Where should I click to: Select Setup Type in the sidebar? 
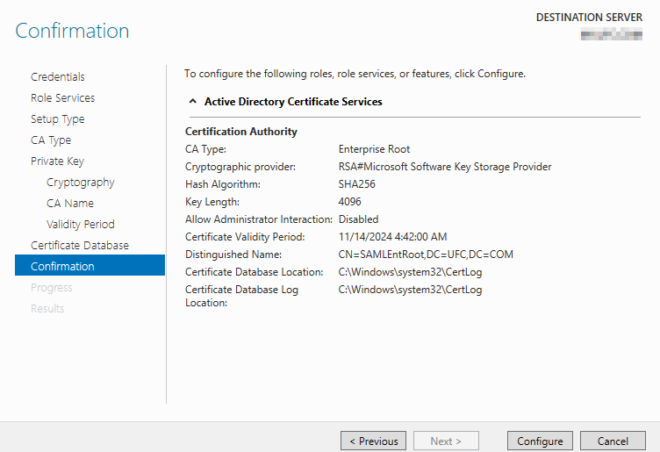pos(58,119)
